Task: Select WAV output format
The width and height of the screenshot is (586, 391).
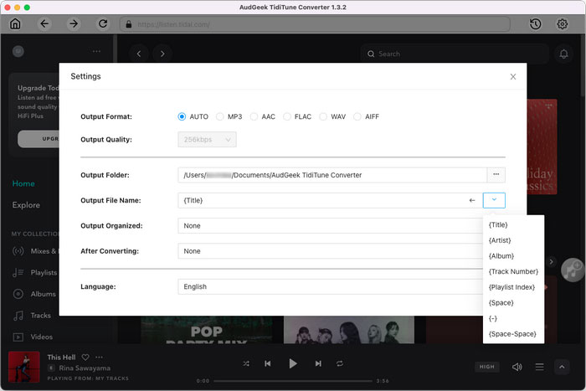Action: click(x=323, y=116)
